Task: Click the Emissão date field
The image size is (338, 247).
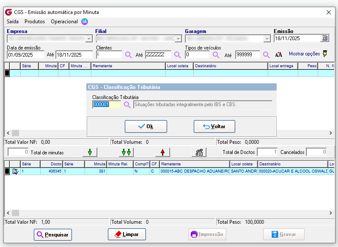Action: (x=297, y=38)
